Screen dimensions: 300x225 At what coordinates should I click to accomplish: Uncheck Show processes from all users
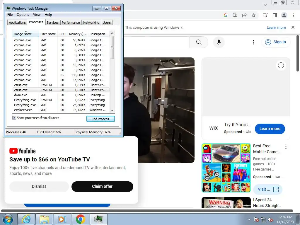[x=14, y=118]
